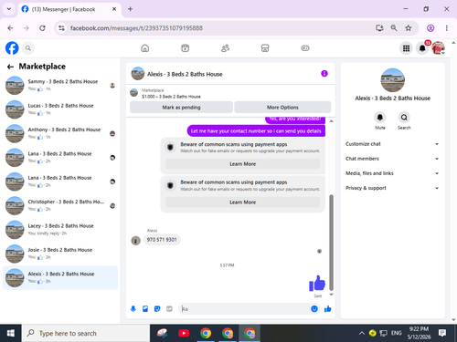Viewport: 457px width, 342px height.
Task: Expand Media, files and links section
Action: [392, 173]
